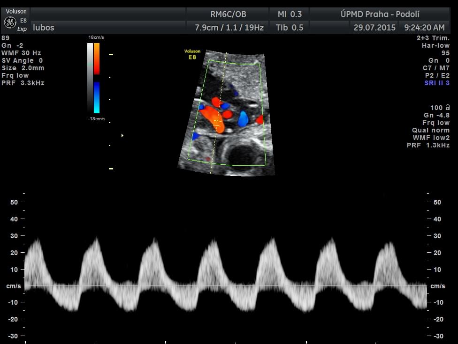
Task: Click the red-orange color scale bar
Action: pos(97,59)
